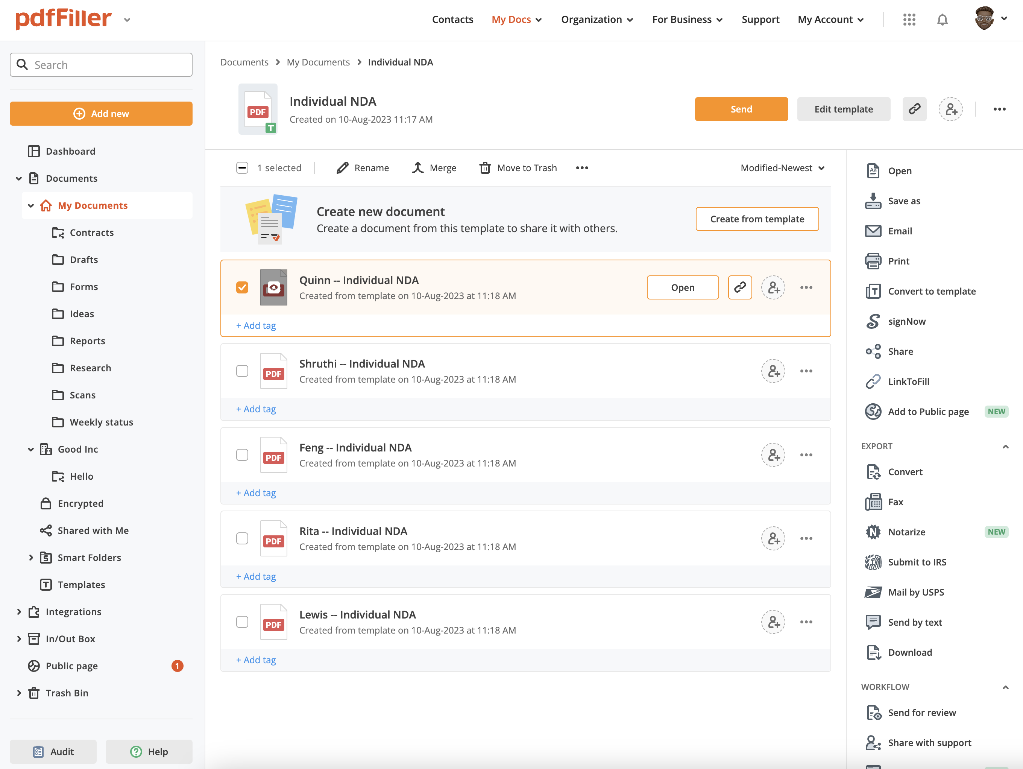Copy link icon for Quinn's NDA
This screenshot has width=1023, height=769.
tap(739, 287)
